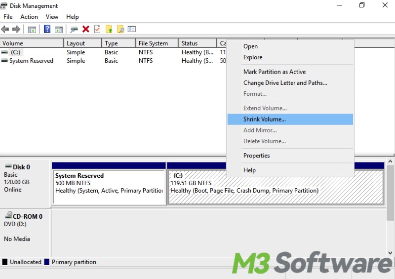Screen dimensions: 395x279
Task: Sort by the Type column header
Action: [118, 43]
